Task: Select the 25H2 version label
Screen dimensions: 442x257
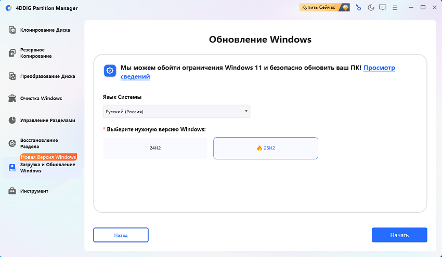Action: [x=269, y=148]
